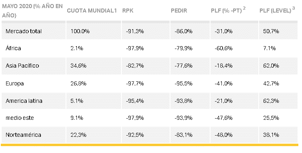Click medio este's PLF level 25,5%
The width and height of the screenshot is (302, 153).
tap(271, 118)
